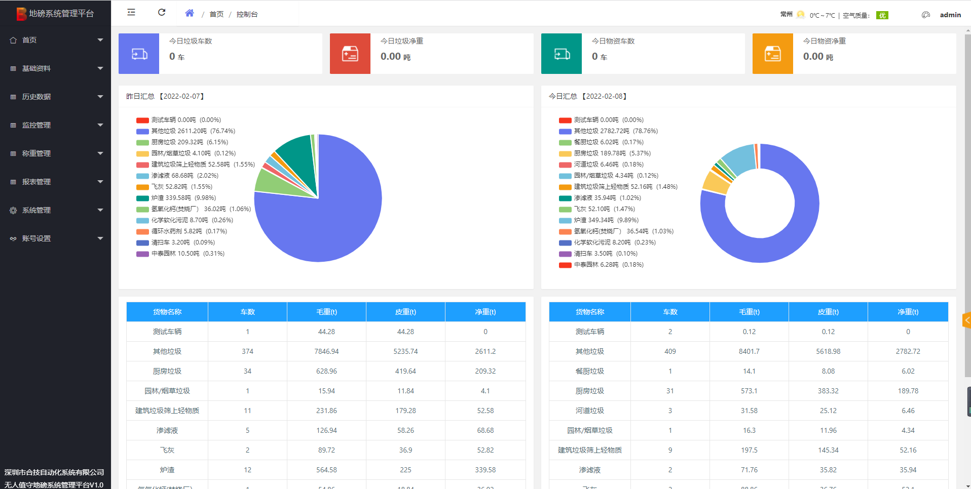Open the 基础资料 sidebar menu
Image resolution: width=971 pixels, height=489 pixels.
(x=55, y=68)
